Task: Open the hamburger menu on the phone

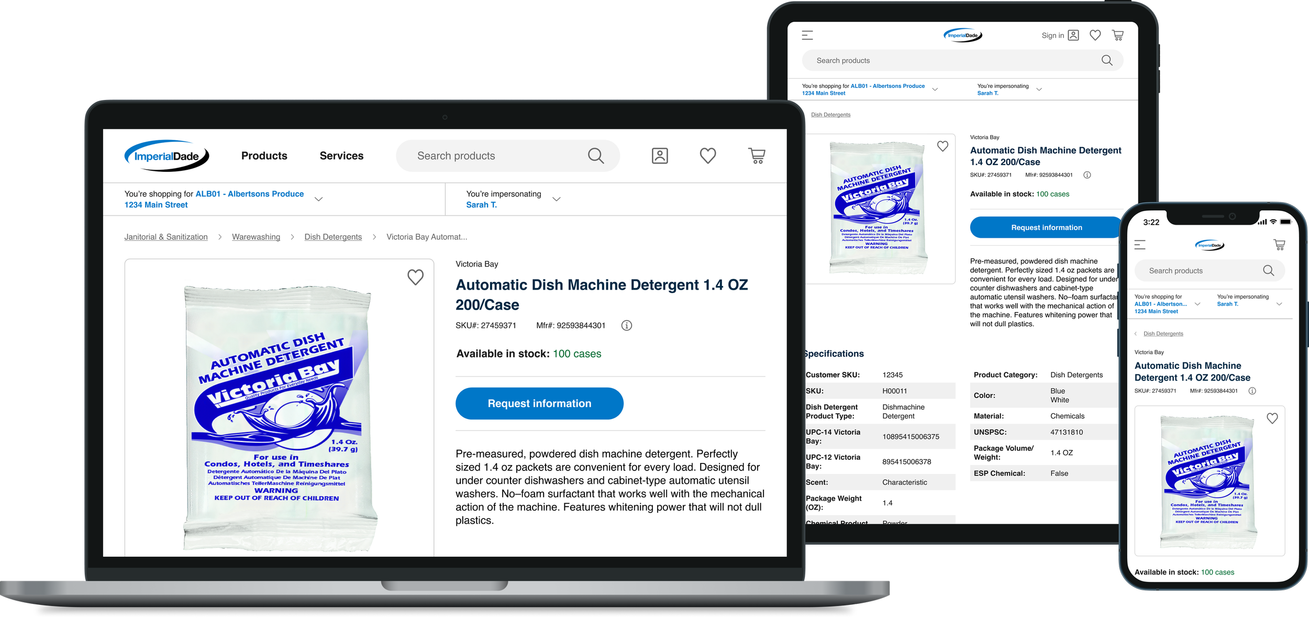Action: (x=1140, y=245)
